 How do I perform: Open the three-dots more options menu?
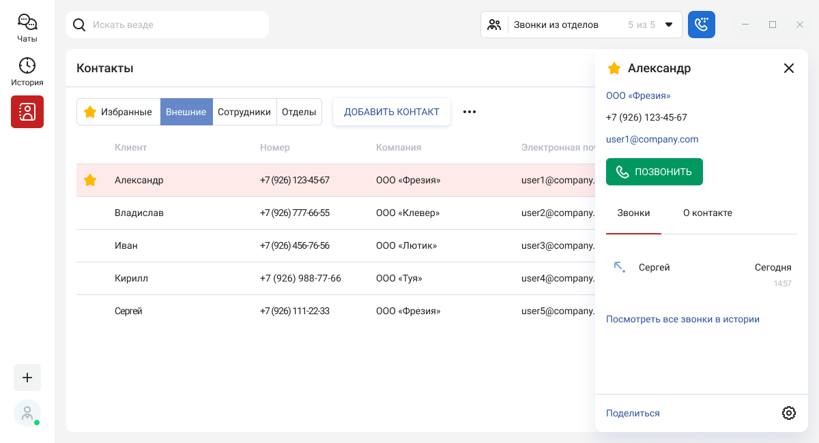point(470,112)
